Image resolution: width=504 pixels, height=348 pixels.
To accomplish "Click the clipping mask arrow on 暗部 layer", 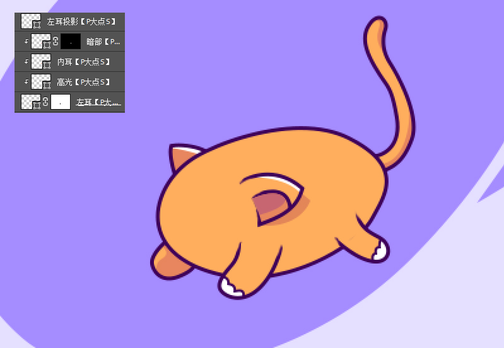I will [26, 42].
